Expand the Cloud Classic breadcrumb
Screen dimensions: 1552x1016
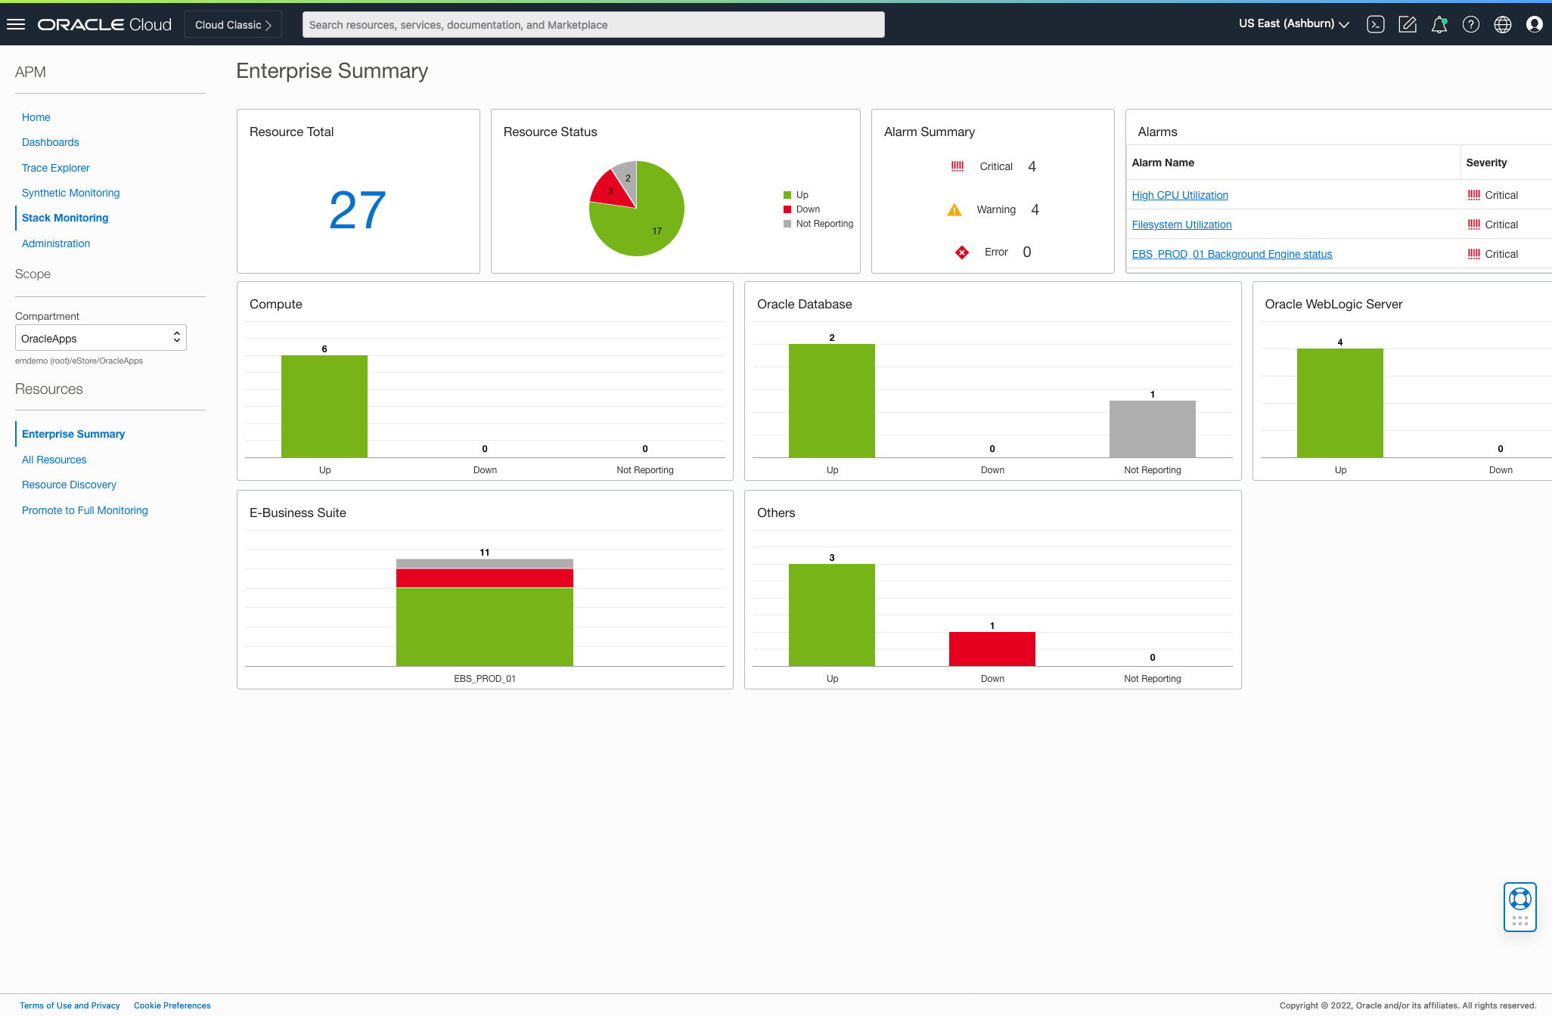[x=232, y=24]
